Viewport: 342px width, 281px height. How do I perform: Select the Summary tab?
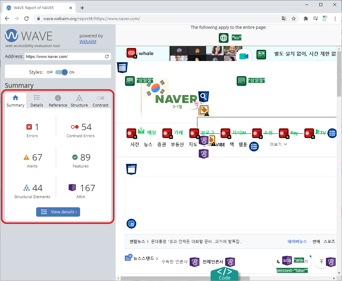point(15,101)
